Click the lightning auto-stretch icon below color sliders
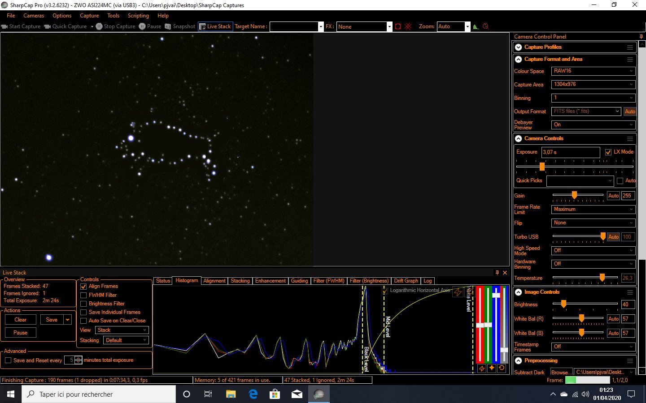Screen dimensions: 646x403 (481, 368)
